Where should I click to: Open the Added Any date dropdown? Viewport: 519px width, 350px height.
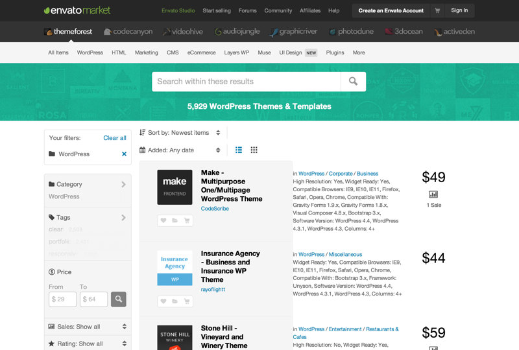(180, 150)
